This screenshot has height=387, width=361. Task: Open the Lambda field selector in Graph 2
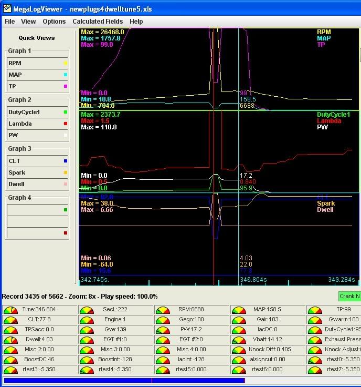click(x=35, y=124)
